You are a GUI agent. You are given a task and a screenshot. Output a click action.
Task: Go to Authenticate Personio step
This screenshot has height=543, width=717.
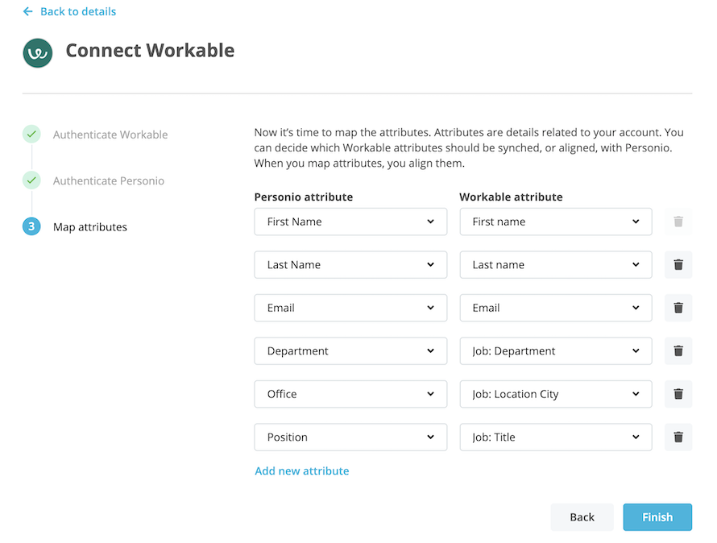(x=108, y=181)
